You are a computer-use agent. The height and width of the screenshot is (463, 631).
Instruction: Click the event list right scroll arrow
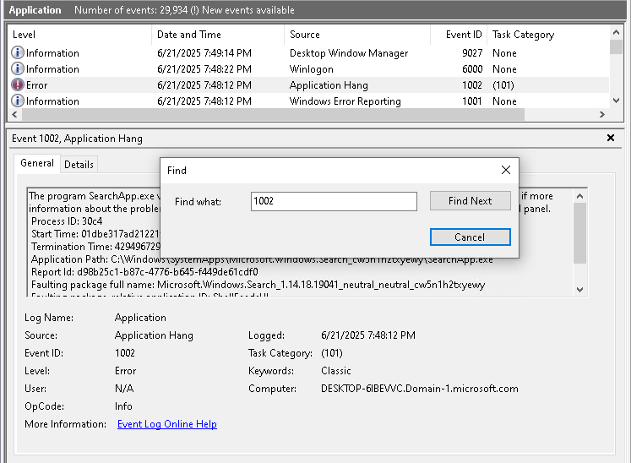[x=602, y=114]
